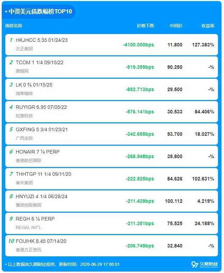Sort by 价格下跌 column header
The width and height of the screenshot is (224, 273).
(x=146, y=26)
